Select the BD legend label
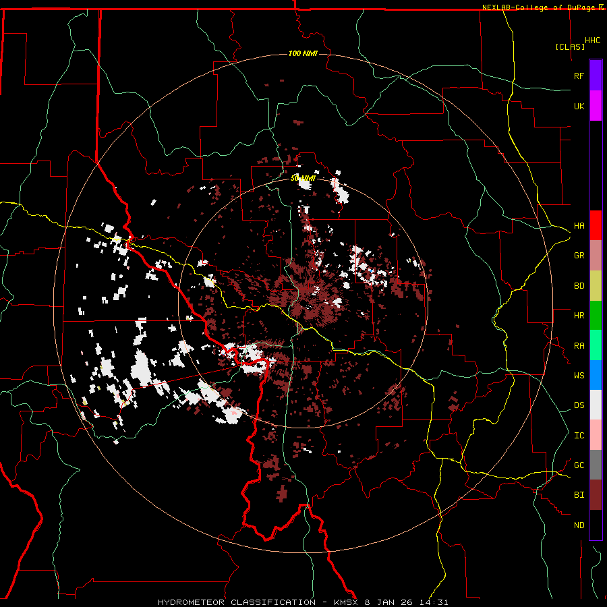The image size is (607, 607). click(579, 286)
